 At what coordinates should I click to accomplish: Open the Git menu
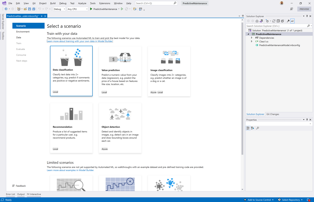(x=34, y=3)
